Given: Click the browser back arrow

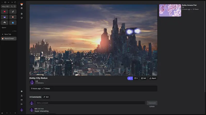Looking at the screenshot, I should [x=8, y=2].
